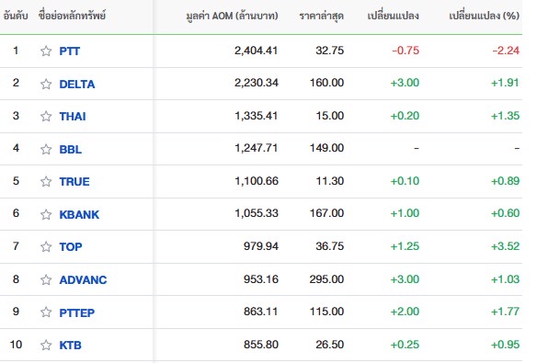The image size is (537, 363).
Task: Add KTB to watchlist via star
Action: [46, 345]
